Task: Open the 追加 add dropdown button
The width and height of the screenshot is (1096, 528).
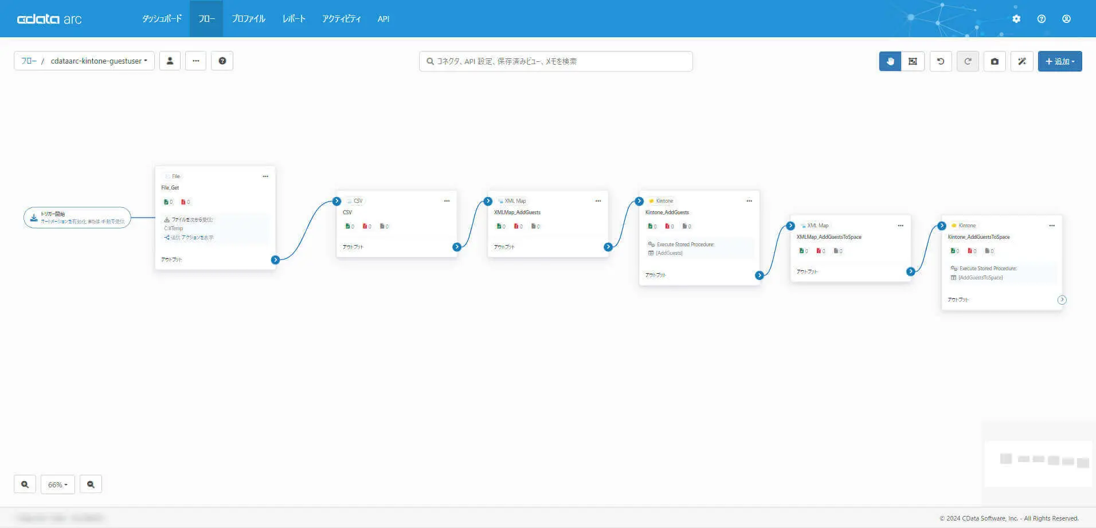Action: [x=1060, y=61]
